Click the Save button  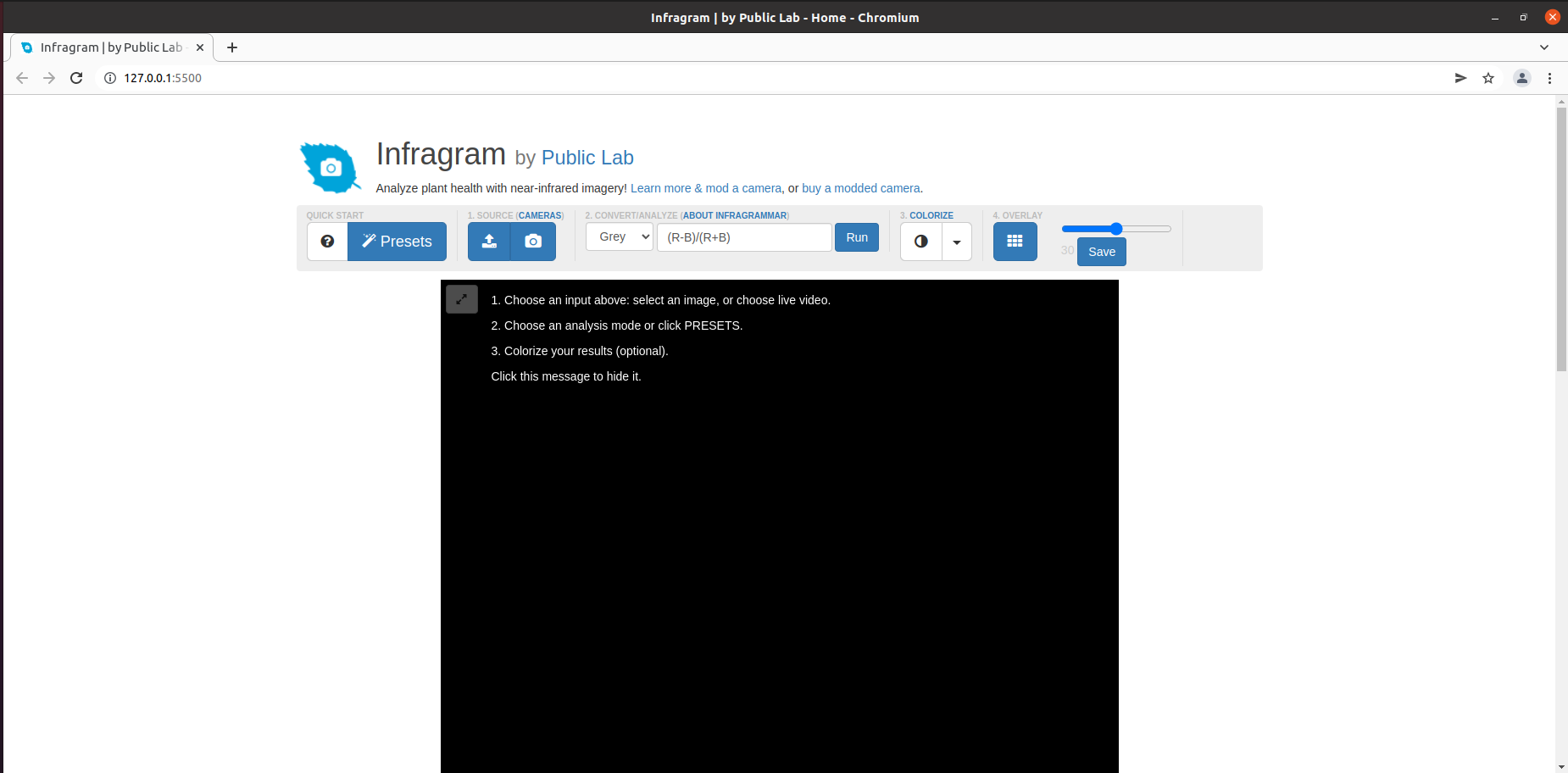(1102, 252)
